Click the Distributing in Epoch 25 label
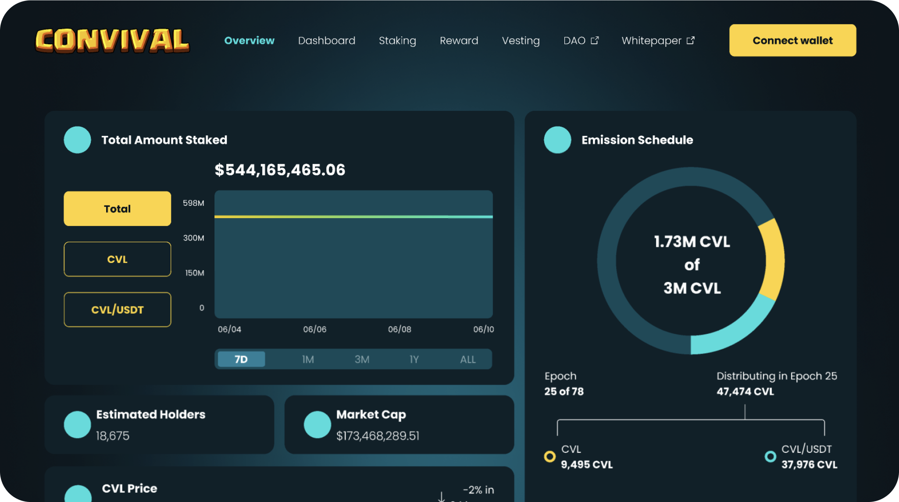Image resolution: width=899 pixels, height=502 pixels. (777, 376)
